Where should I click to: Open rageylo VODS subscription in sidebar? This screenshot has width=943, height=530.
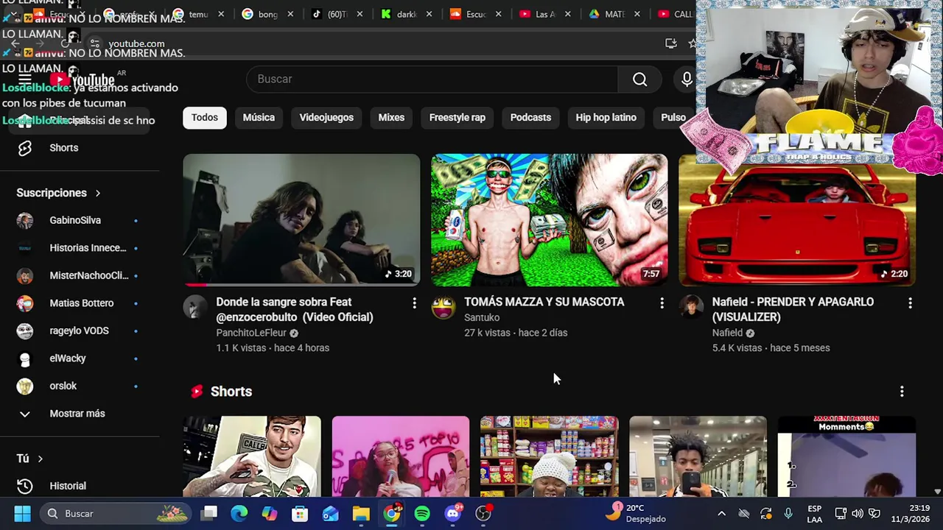coord(80,331)
